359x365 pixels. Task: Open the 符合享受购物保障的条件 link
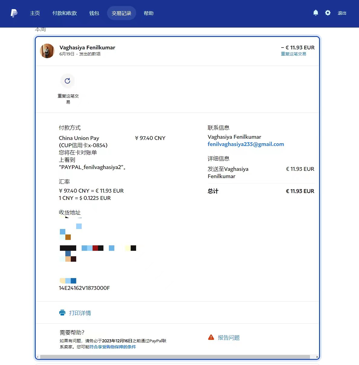[x=113, y=347]
